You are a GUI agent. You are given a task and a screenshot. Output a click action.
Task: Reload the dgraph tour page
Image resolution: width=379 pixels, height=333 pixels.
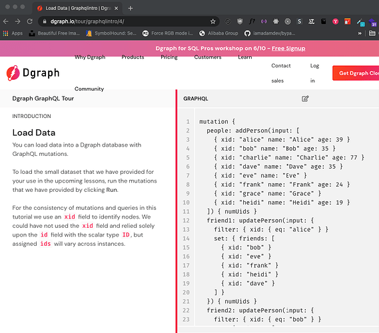29,21
